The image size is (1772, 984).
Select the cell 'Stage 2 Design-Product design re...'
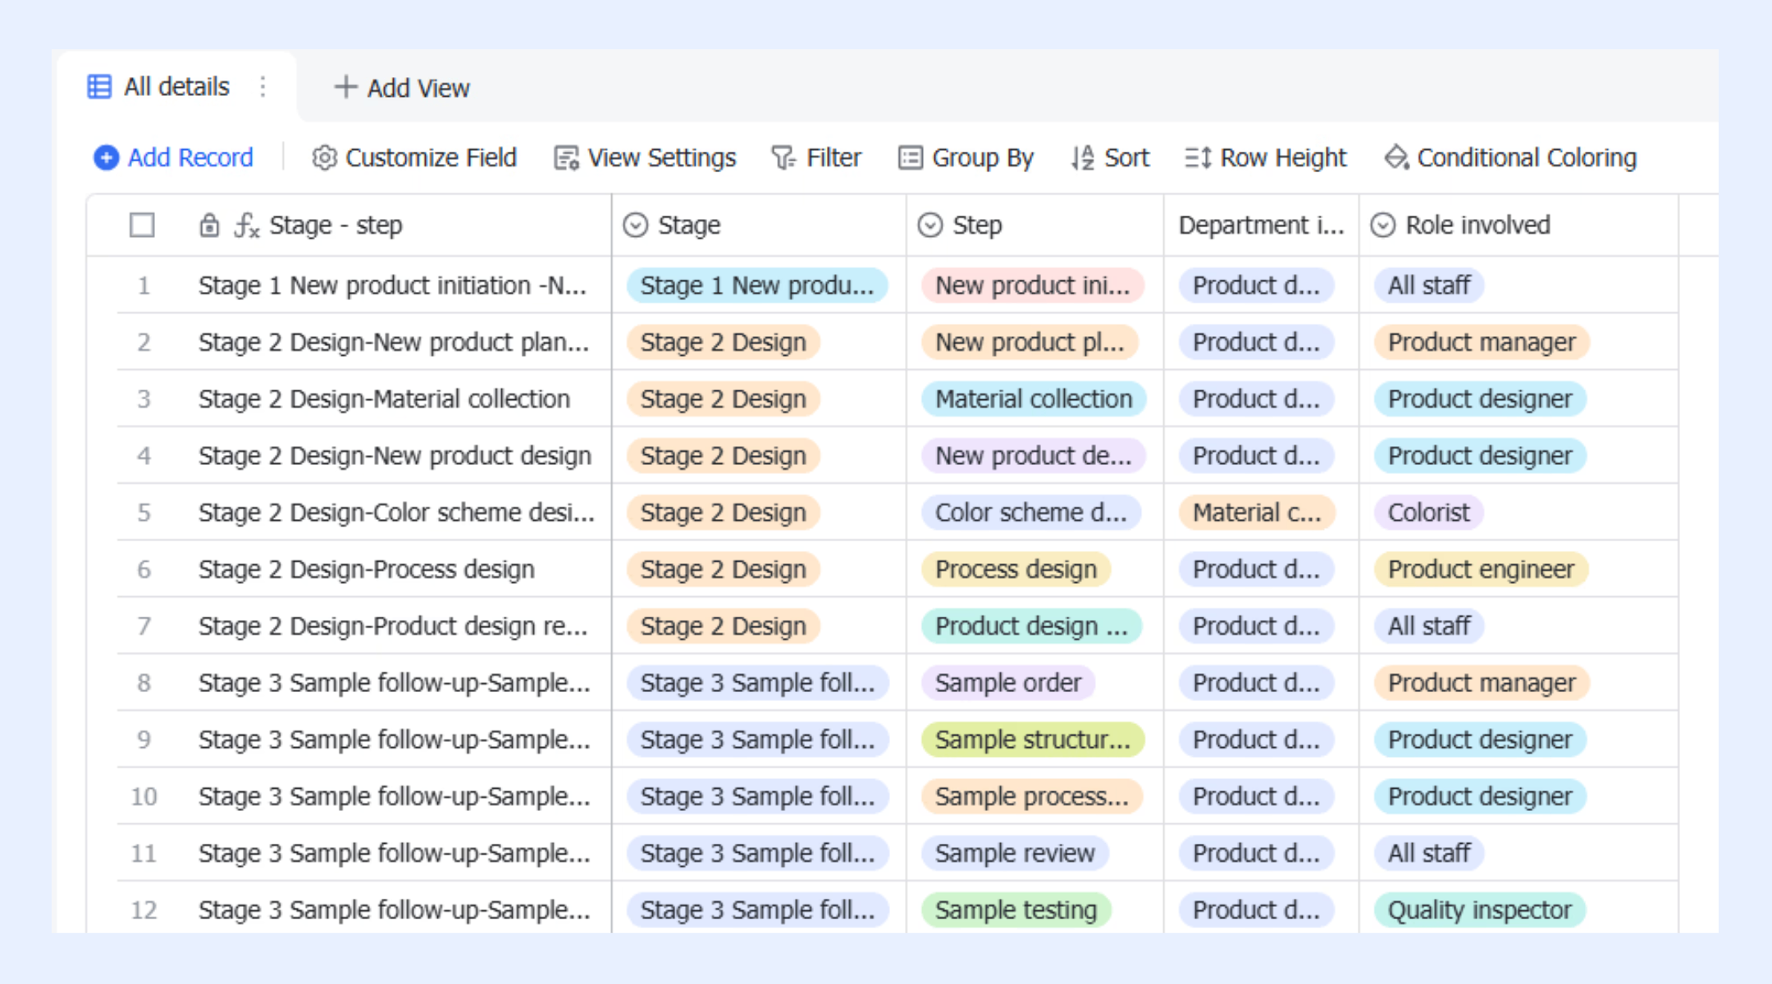[x=393, y=626]
